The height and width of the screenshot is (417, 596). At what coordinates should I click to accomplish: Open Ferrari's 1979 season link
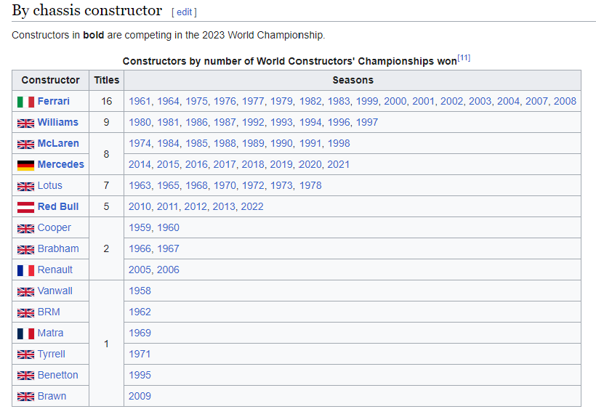click(x=281, y=102)
